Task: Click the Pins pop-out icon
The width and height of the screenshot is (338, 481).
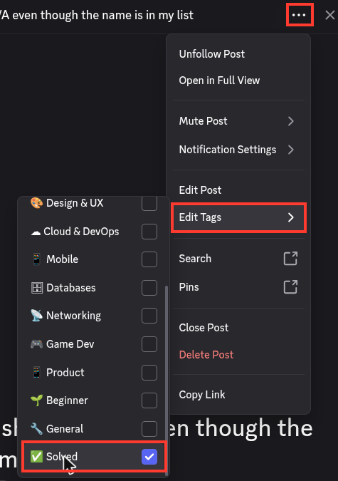Action: (290, 287)
